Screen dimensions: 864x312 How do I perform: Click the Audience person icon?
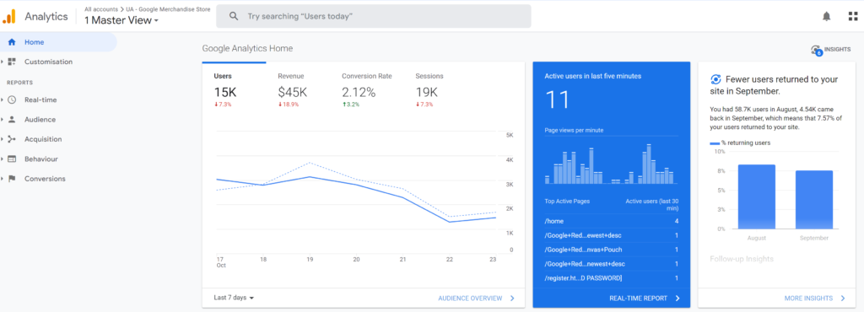[12, 120]
